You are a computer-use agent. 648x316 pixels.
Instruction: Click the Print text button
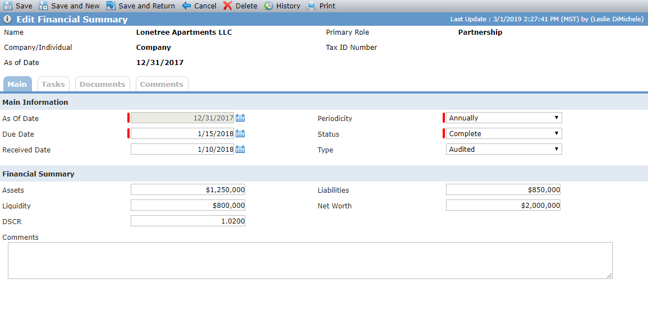pyautogui.click(x=327, y=6)
